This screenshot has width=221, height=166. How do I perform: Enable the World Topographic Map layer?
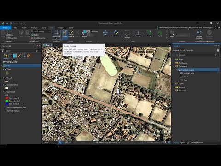coord(6,107)
